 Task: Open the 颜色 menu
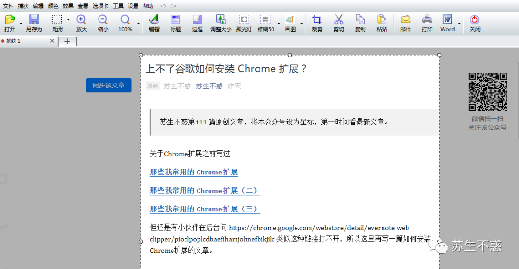pyautogui.click(x=53, y=6)
